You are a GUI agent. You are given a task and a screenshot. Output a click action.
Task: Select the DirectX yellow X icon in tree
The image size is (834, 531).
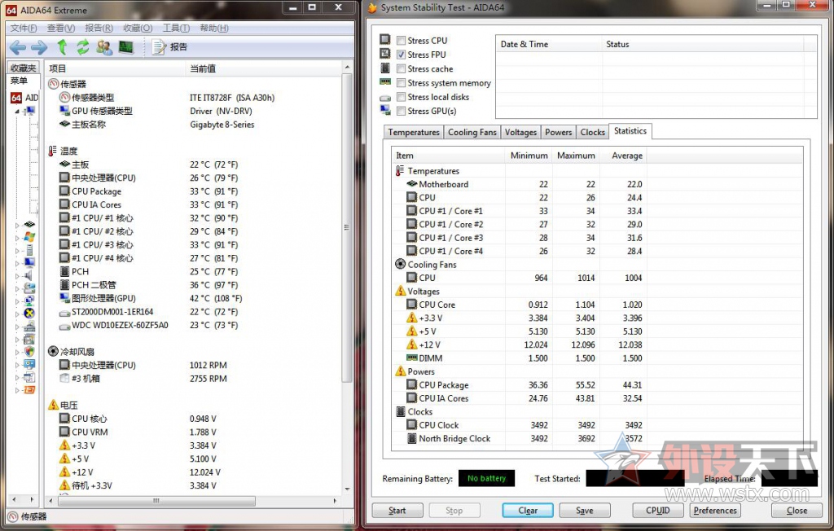[30, 314]
